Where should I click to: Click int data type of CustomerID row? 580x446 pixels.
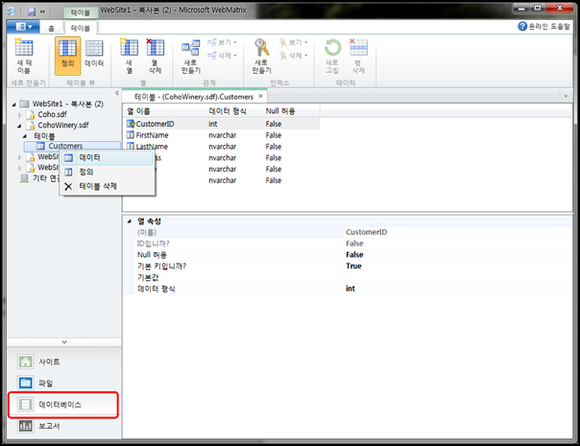pos(213,124)
